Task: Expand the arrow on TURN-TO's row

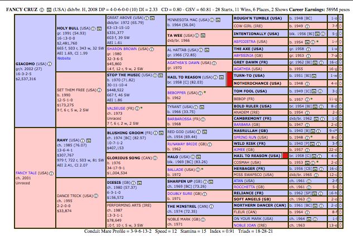Action: coord(340,76)
